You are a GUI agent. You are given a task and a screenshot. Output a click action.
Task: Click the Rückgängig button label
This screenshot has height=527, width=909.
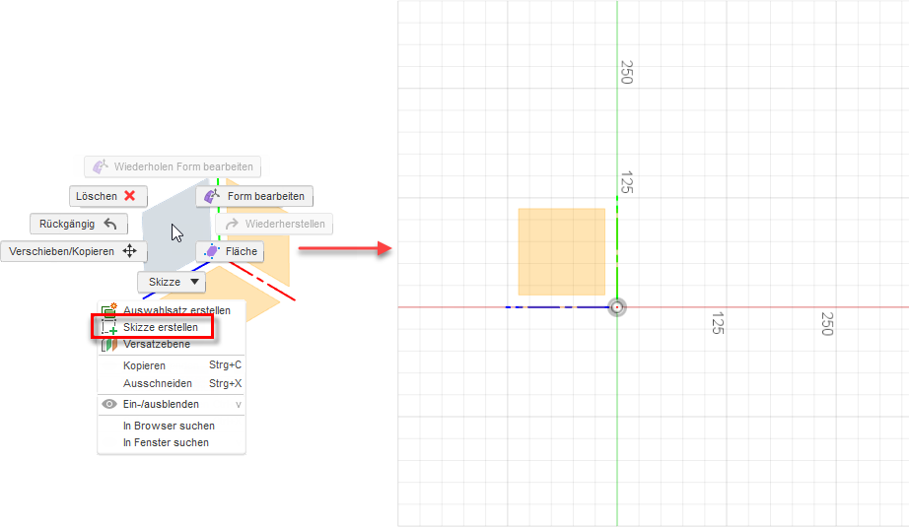[67, 224]
